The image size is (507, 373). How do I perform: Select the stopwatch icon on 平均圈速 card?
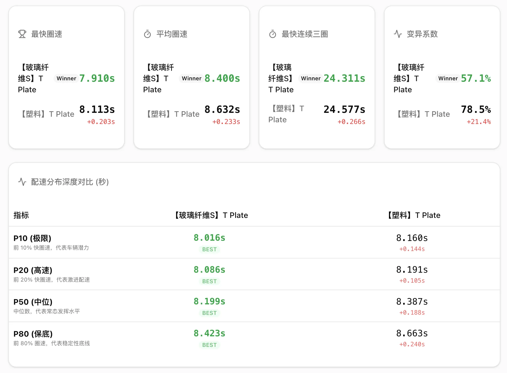pyautogui.click(x=147, y=34)
